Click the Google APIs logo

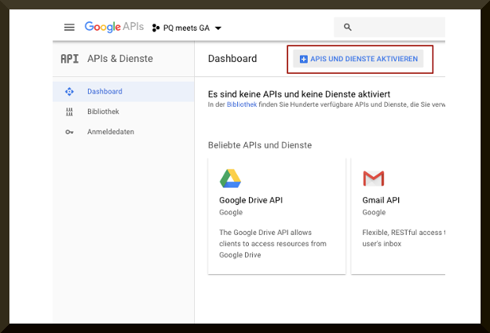[114, 27]
